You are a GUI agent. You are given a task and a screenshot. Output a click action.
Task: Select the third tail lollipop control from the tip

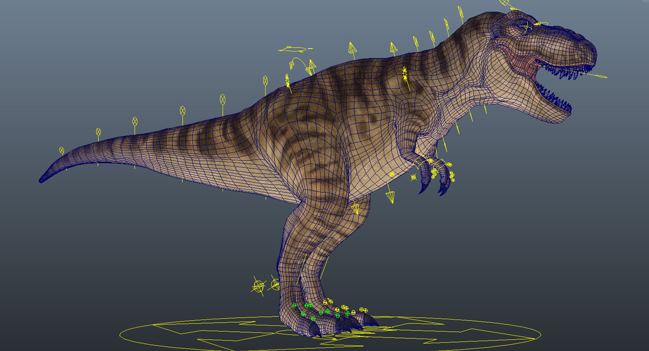[x=135, y=121]
